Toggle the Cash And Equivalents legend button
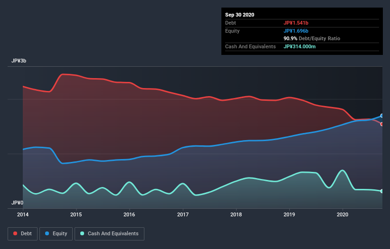 pyautogui.click(x=109, y=234)
